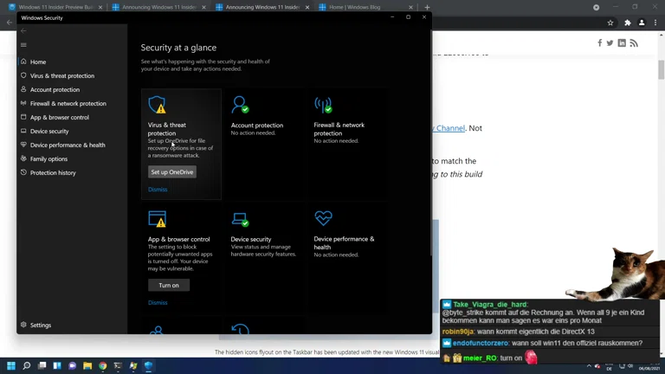Open File Explorer from the taskbar

(87, 365)
